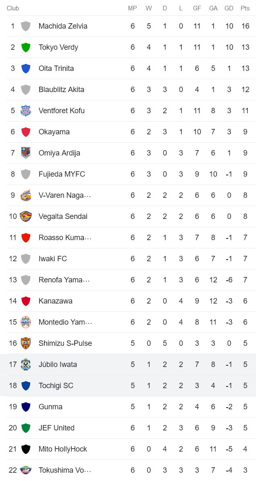Click the Tokushima Vortis club logo
Viewport: 256px width, 481px height.
click(x=26, y=470)
